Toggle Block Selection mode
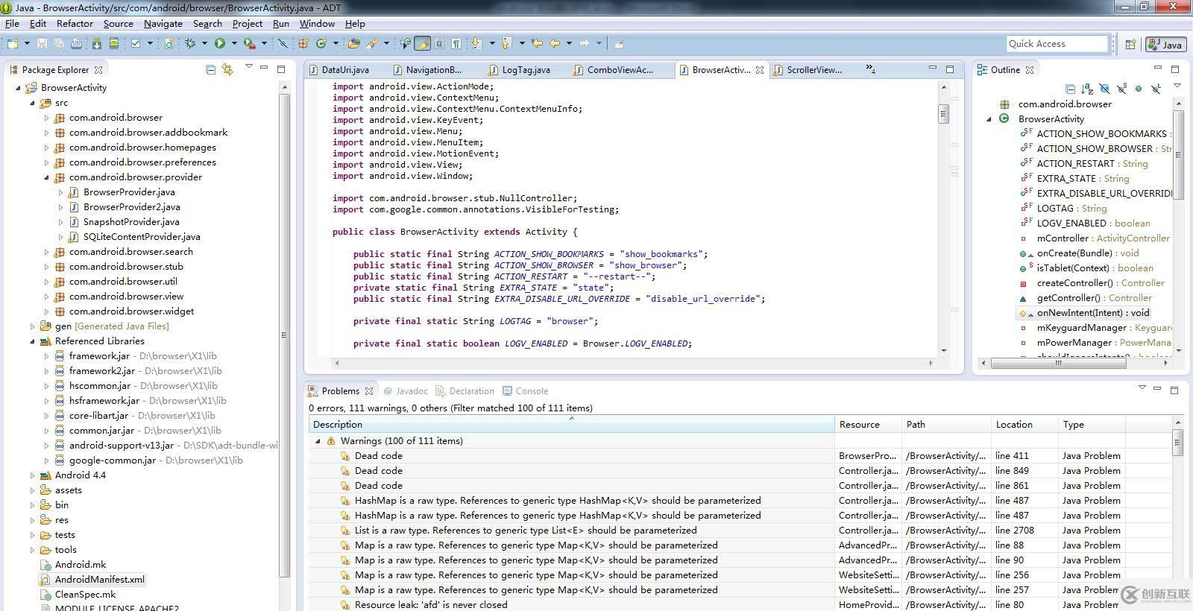The width and height of the screenshot is (1193, 611). point(439,43)
